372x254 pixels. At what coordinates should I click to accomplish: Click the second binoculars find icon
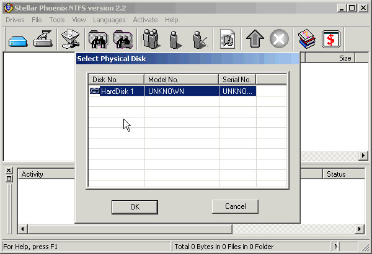[123, 40]
